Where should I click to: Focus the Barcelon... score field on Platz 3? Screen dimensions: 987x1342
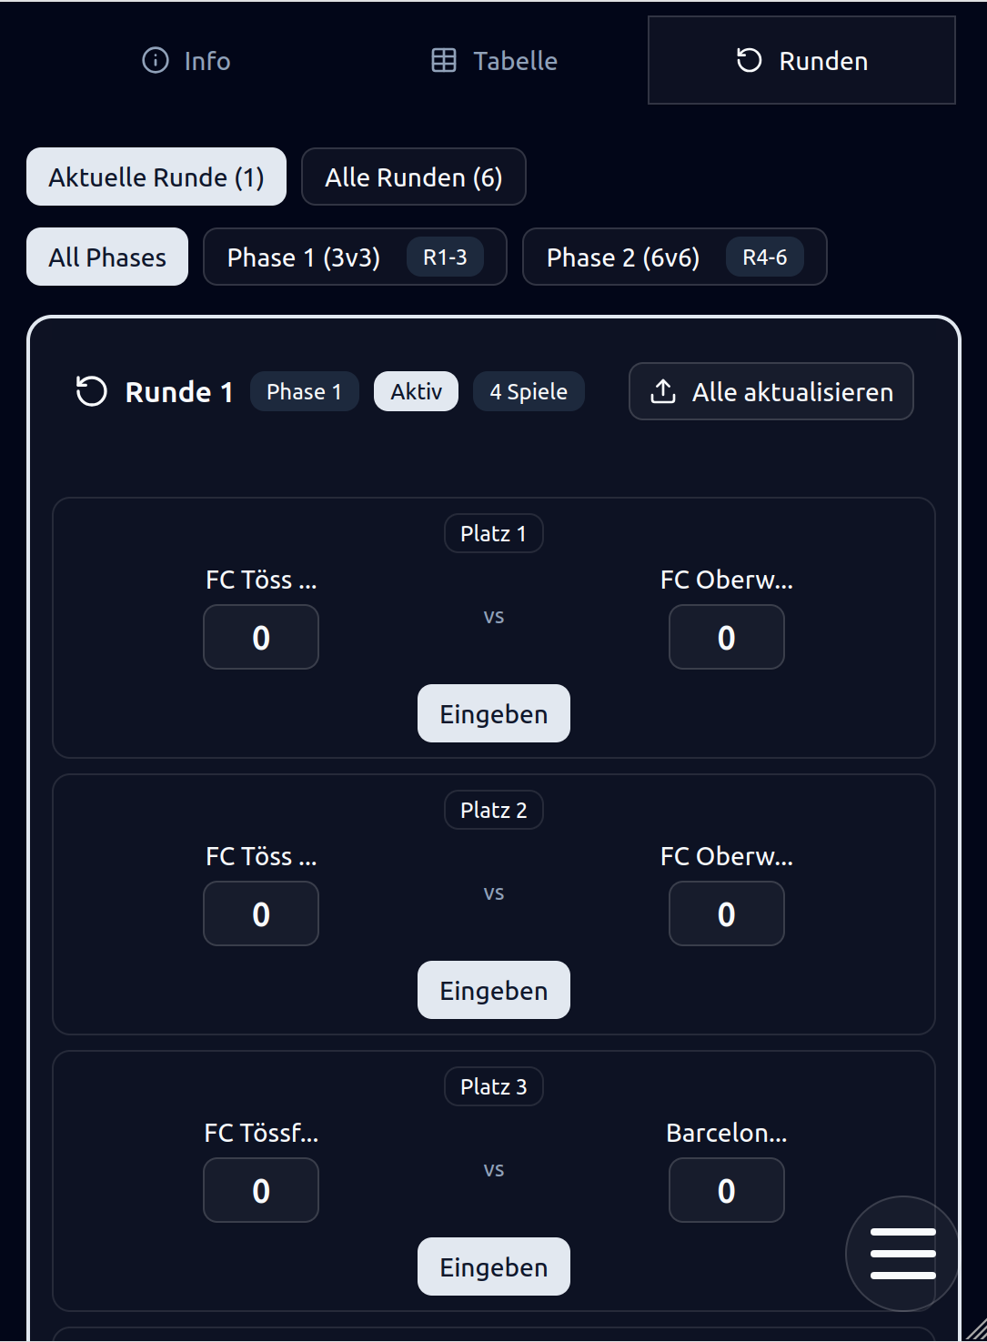(727, 1190)
